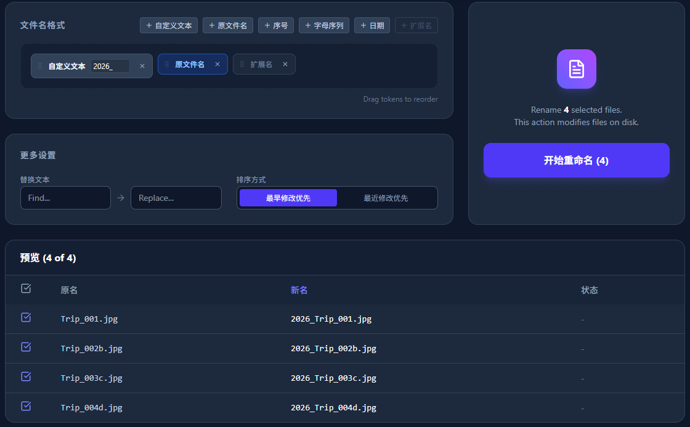
Task: Click original name Trip_004d.jpg
Action: (92, 408)
